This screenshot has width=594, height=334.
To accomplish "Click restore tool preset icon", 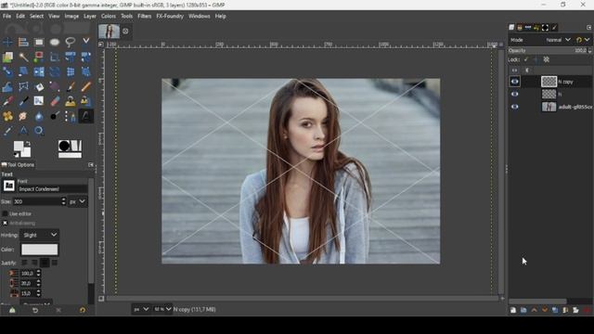I will 35,310.
